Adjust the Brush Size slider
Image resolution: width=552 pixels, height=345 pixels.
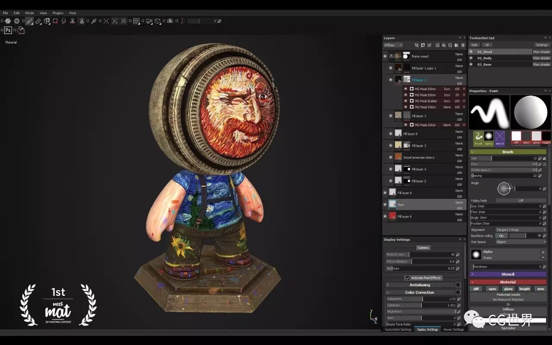504,158
